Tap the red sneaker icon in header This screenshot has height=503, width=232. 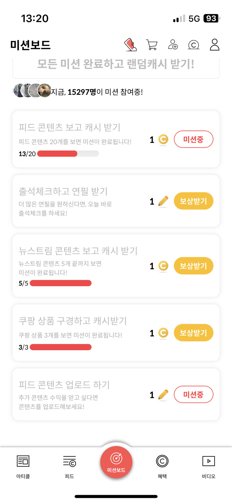pos(131,45)
